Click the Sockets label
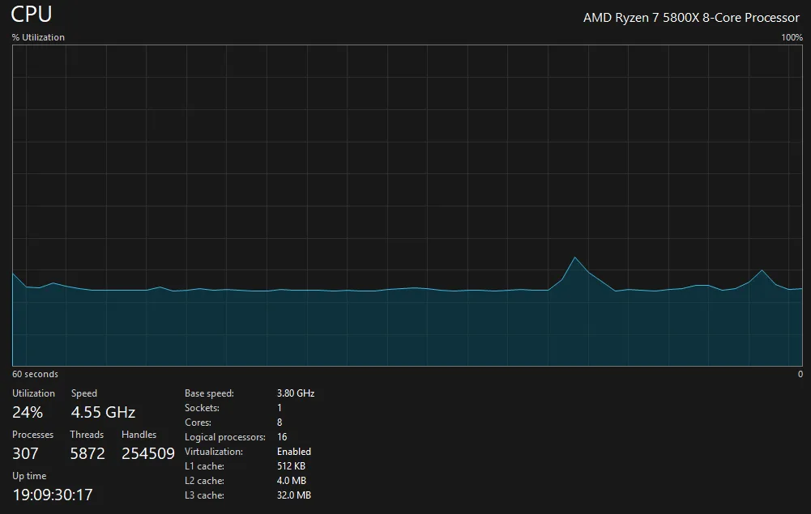 point(202,408)
